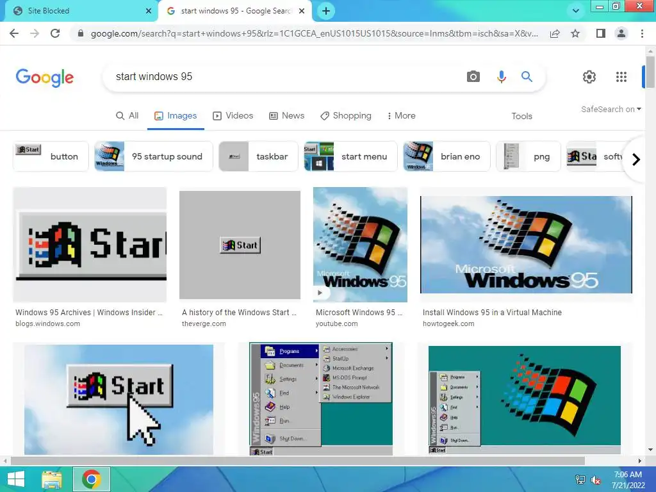Open the large pixelated Start button image
The width and height of the screenshot is (656, 492).
[x=90, y=244]
